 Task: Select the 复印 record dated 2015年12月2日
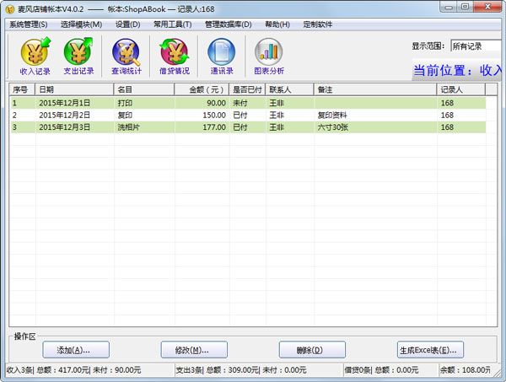248,116
